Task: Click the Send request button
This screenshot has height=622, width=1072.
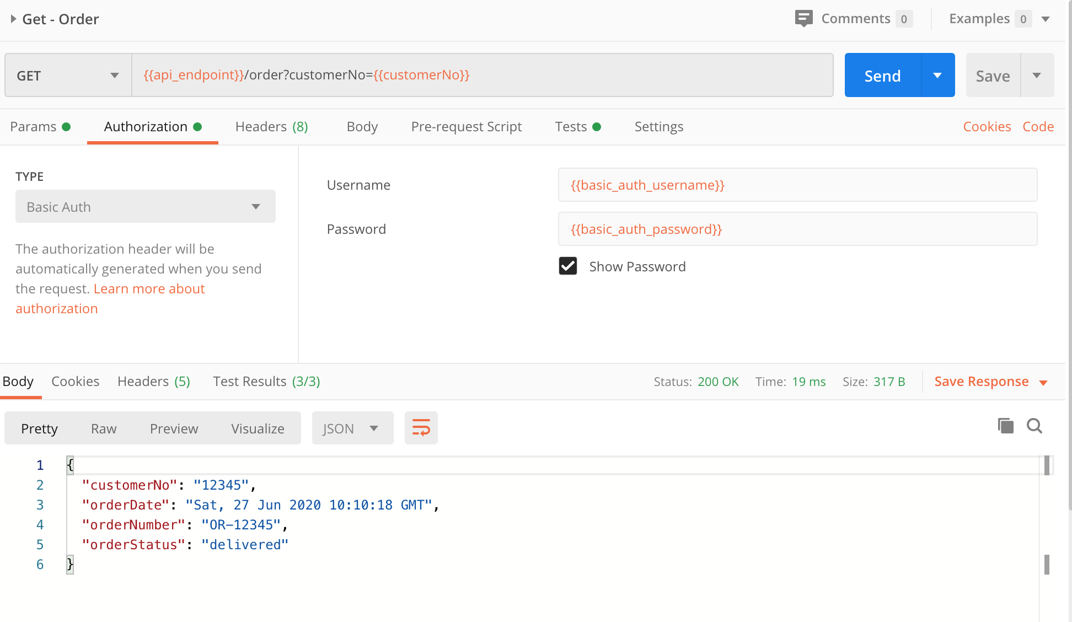Action: pos(882,75)
